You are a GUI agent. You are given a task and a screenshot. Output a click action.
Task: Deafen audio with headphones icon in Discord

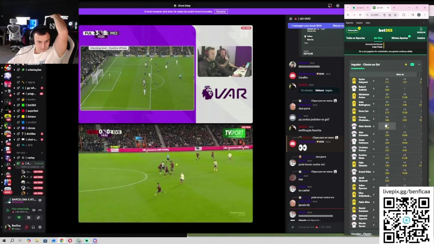33,227
